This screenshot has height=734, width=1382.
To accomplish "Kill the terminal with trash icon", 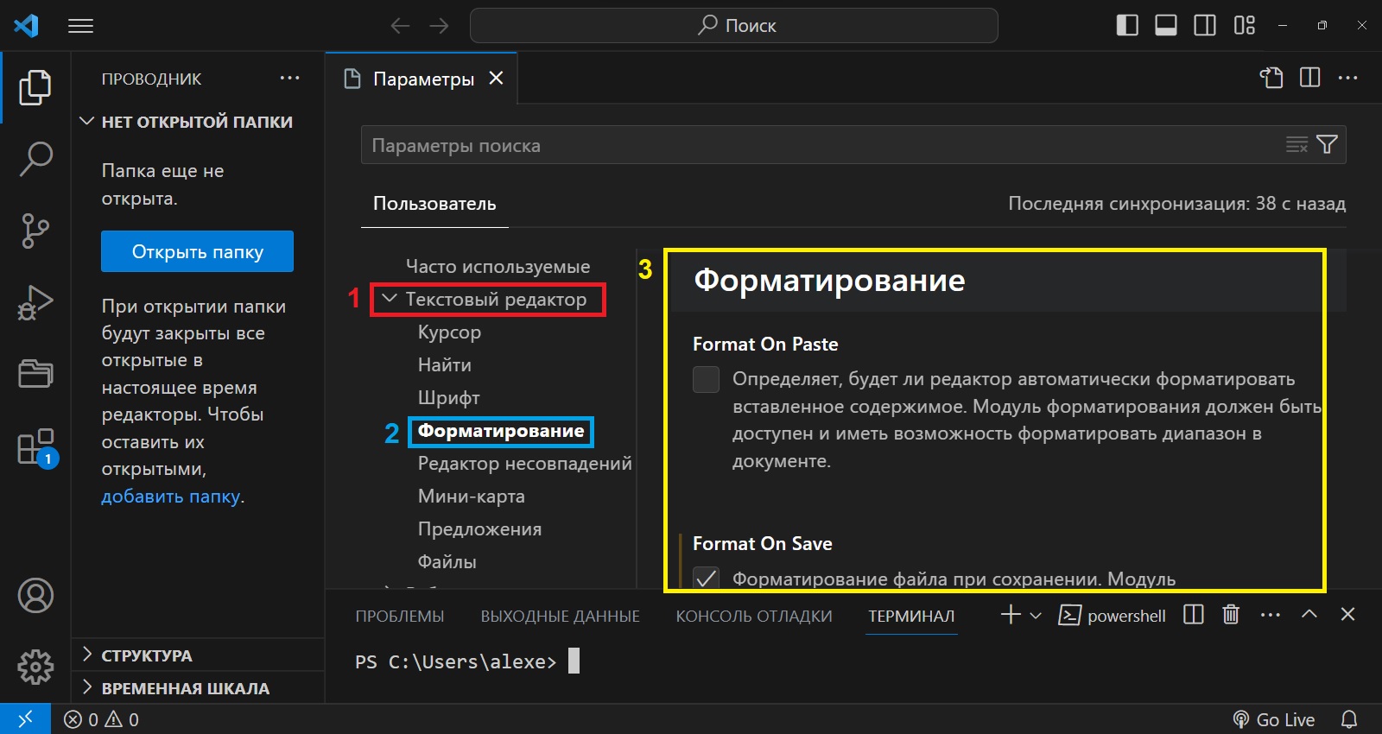I will click(1231, 615).
